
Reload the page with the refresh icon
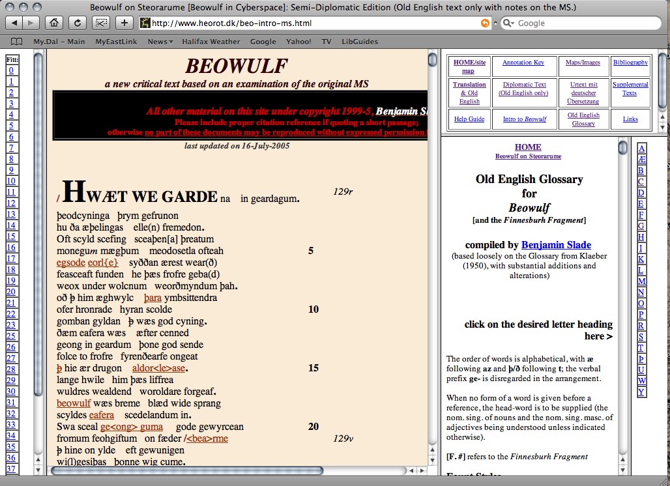point(78,22)
